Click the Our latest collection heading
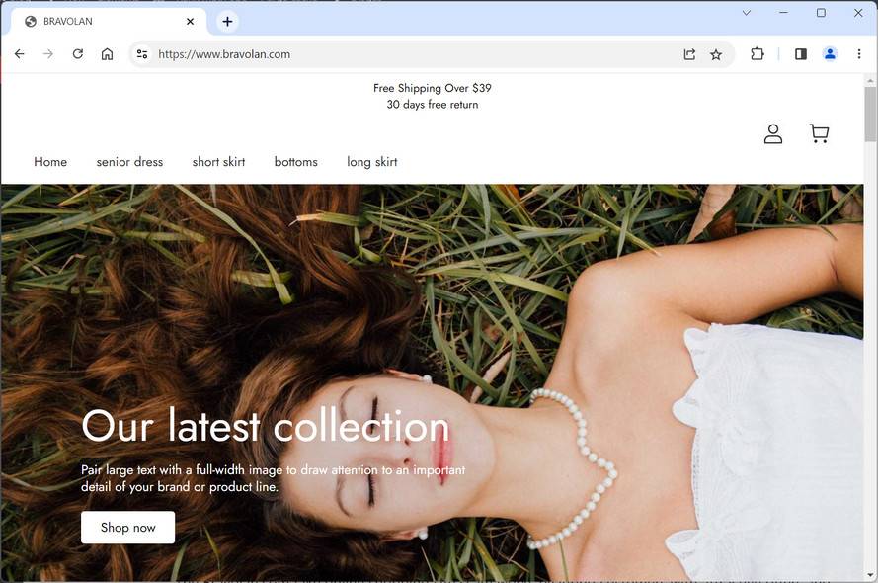This screenshot has width=878, height=583. coord(266,425)
